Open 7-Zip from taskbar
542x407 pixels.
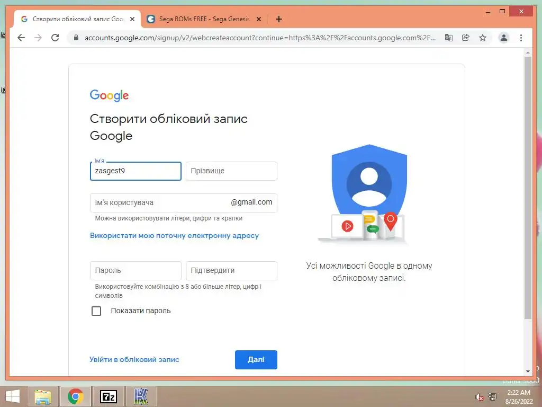[x=108, y=396]
